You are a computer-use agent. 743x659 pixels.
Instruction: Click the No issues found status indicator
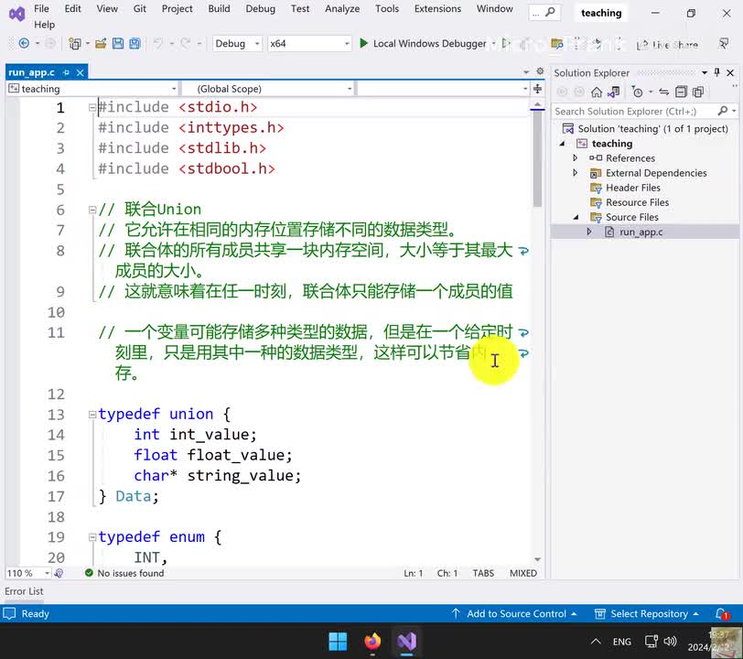[124, 573]
